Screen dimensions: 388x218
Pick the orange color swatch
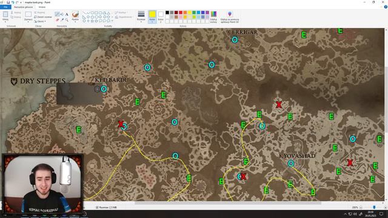click(185, 13)
